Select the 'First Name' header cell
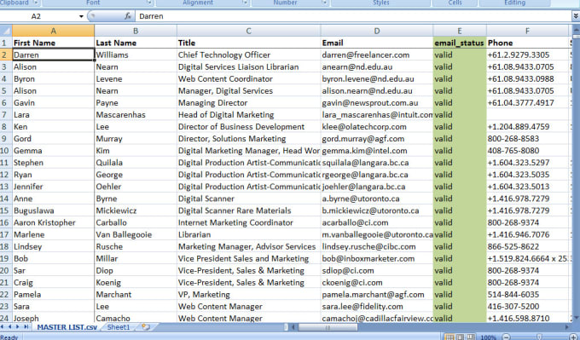Screen dimensions: 580x340 pyautogui.click(x=53, y=43)
